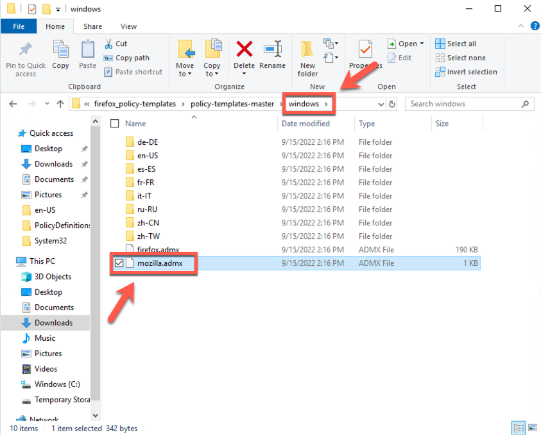Click the Forward navigation arrow
The width and height of the screenshot is (541, 435).
point(31,104)
